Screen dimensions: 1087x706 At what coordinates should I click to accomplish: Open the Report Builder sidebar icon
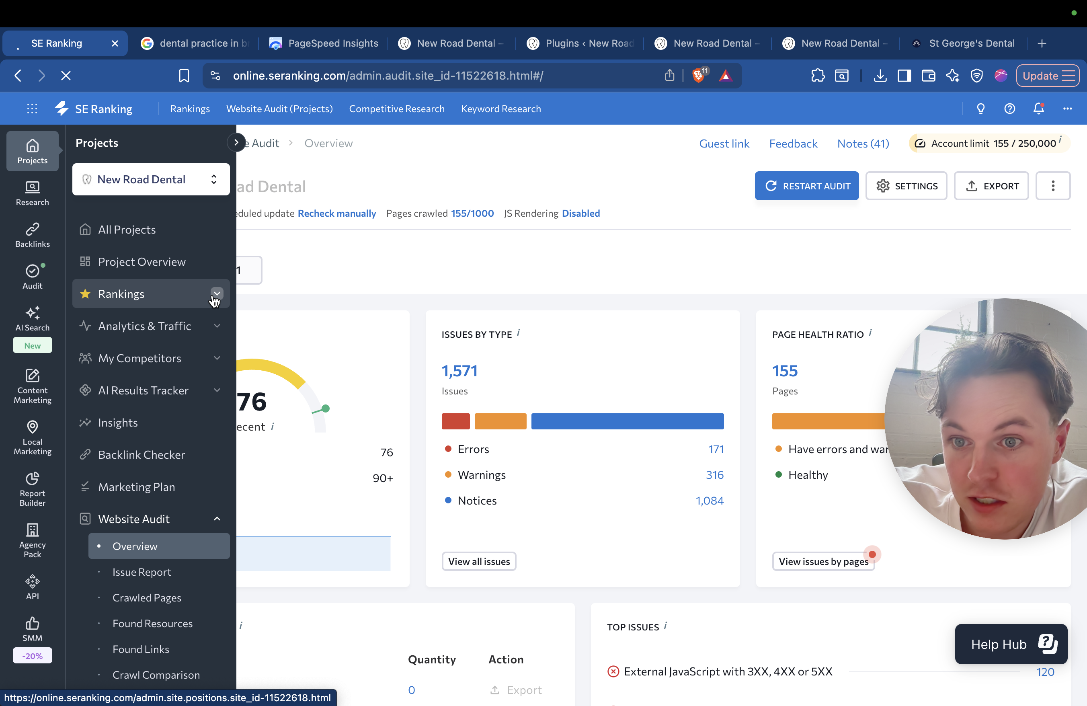coord(32,488)
